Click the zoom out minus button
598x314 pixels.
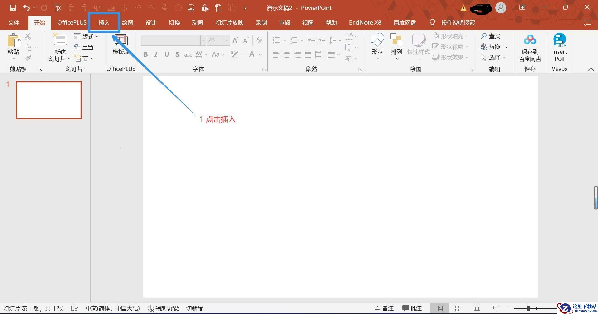tap(509, 308)
